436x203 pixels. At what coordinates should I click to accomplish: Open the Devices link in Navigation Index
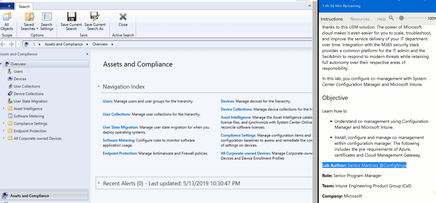(x=227, y=101)
